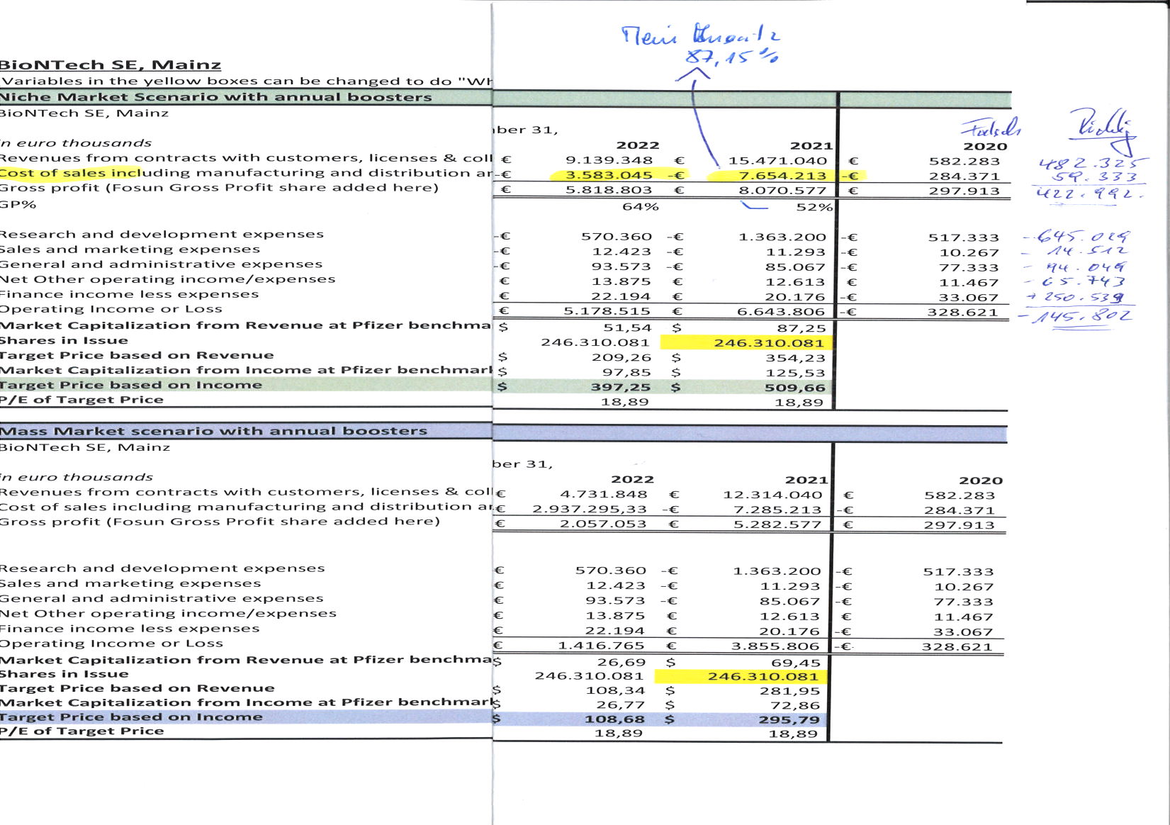Click gross profit value "5.282.577"
The height and width of the screenshot is (825, 1170).
(x=777, y=524)
